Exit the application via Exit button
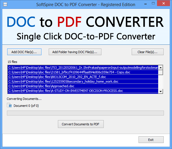This screenshot has height=149, width=172. (x=151, y=140)
